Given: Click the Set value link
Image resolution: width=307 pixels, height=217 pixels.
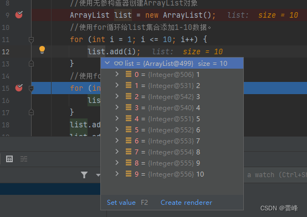Looking at the screenshot, I should tap(121, 203).
